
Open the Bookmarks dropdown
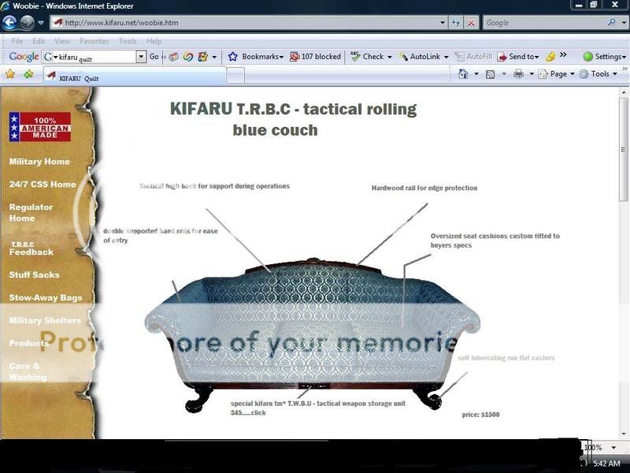click(263, 57)
